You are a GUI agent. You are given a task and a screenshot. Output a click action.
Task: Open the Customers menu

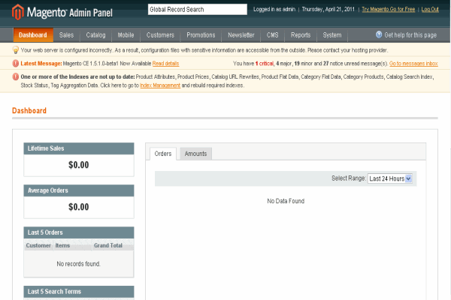coord(160,35)
